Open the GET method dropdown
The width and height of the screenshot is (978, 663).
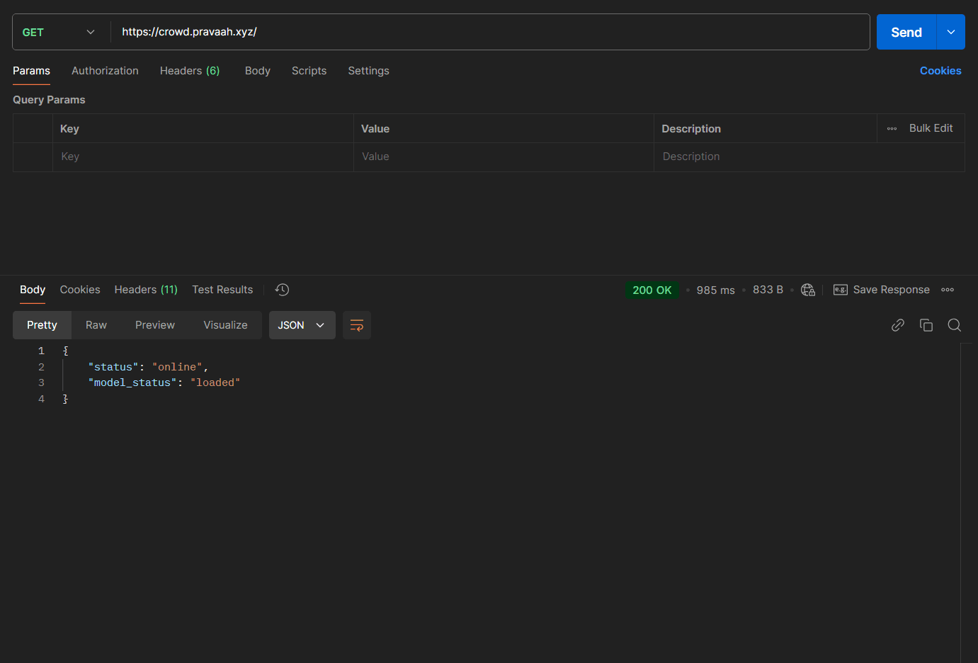(x=59, y=33)
